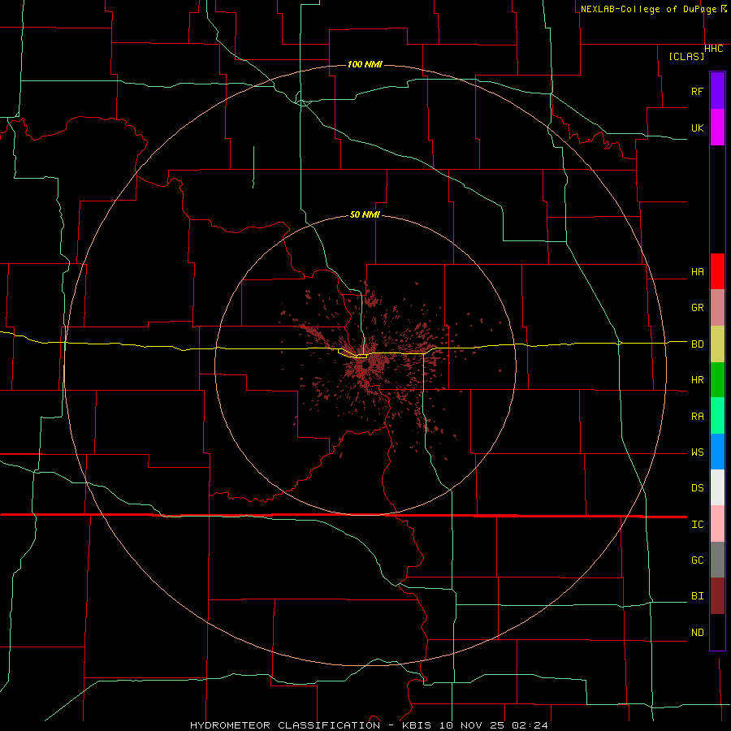The height and width of the screenshot is (731, 731).
Task: Click the "NEXLAB-College of DuPage" credit text
Action: pyautogui.click(x=648, y=9)
